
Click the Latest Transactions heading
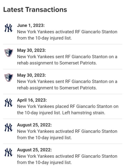[x=35, y=10]
